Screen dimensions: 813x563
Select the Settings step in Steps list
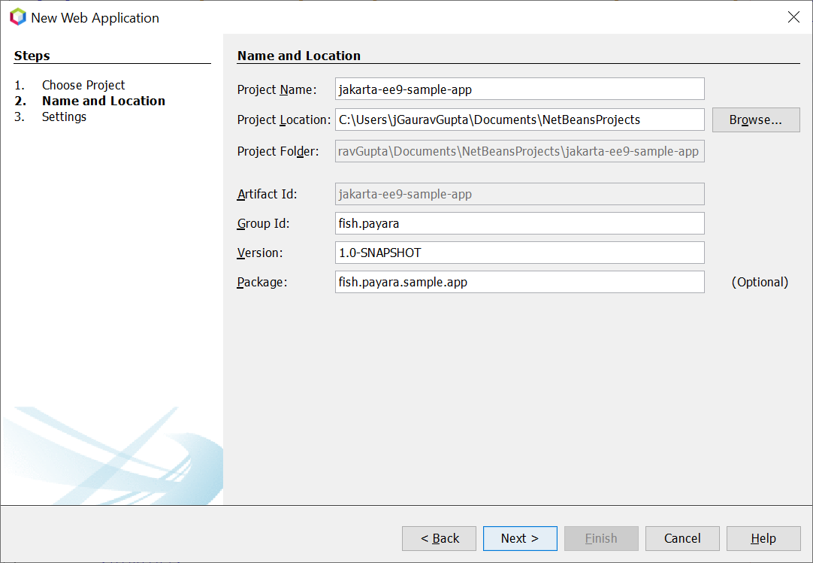64,117
